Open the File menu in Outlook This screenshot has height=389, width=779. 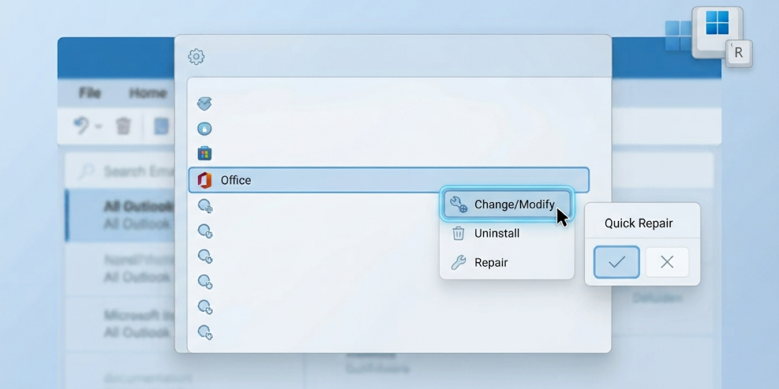click(x=90, y=93)
